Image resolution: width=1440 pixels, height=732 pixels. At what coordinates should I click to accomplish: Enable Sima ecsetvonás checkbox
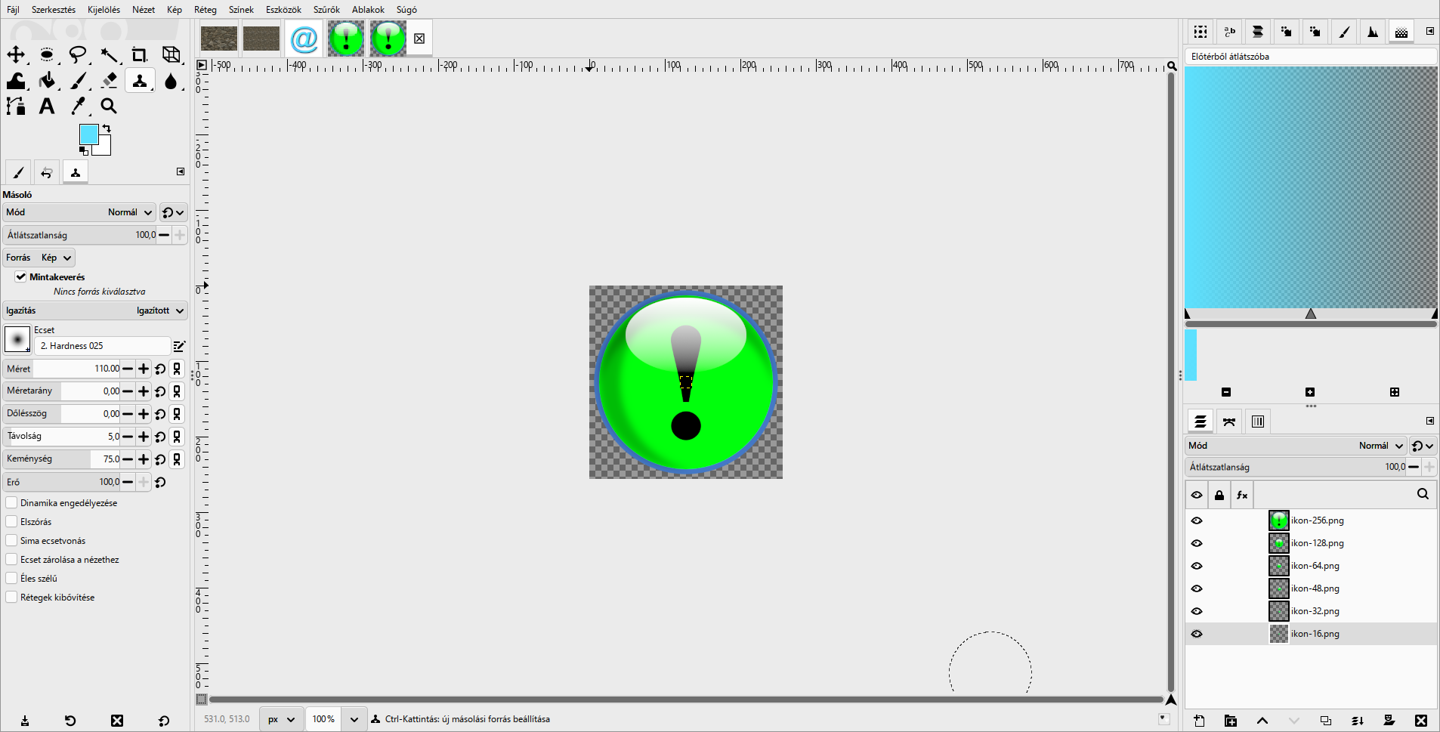[x=11, y=540]
